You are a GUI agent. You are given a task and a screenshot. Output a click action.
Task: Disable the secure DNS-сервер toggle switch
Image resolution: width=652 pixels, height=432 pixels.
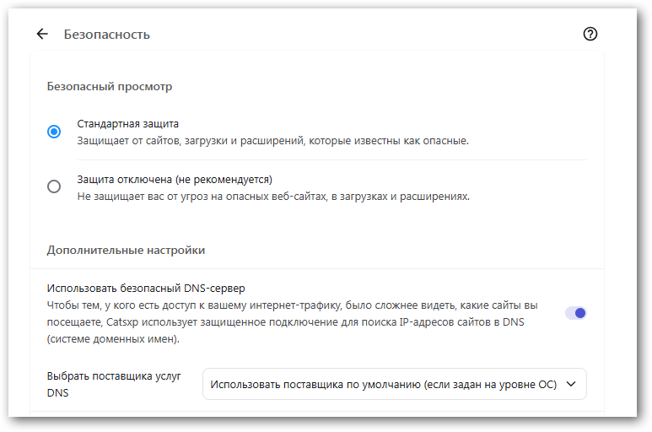[x=575, y=313]
